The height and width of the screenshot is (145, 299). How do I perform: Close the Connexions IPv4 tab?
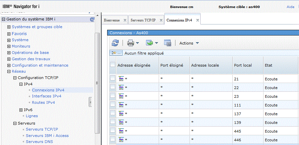[x=198, y=20]
